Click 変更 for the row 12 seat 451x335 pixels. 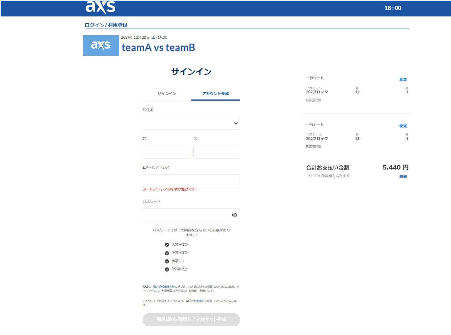[x=403, y=80]
